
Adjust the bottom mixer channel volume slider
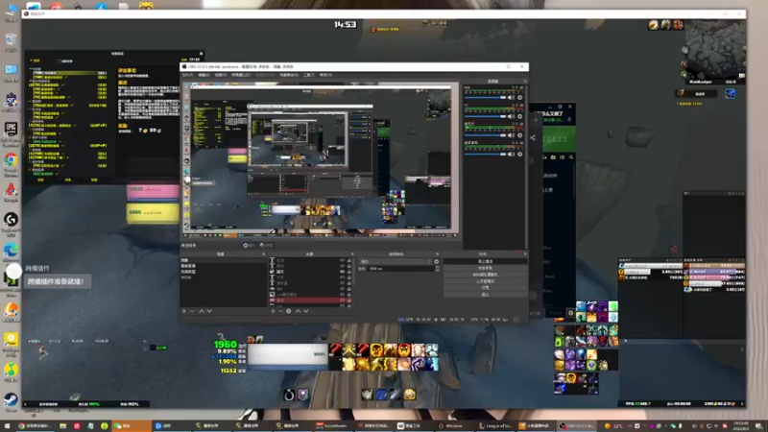coord(485,154)
